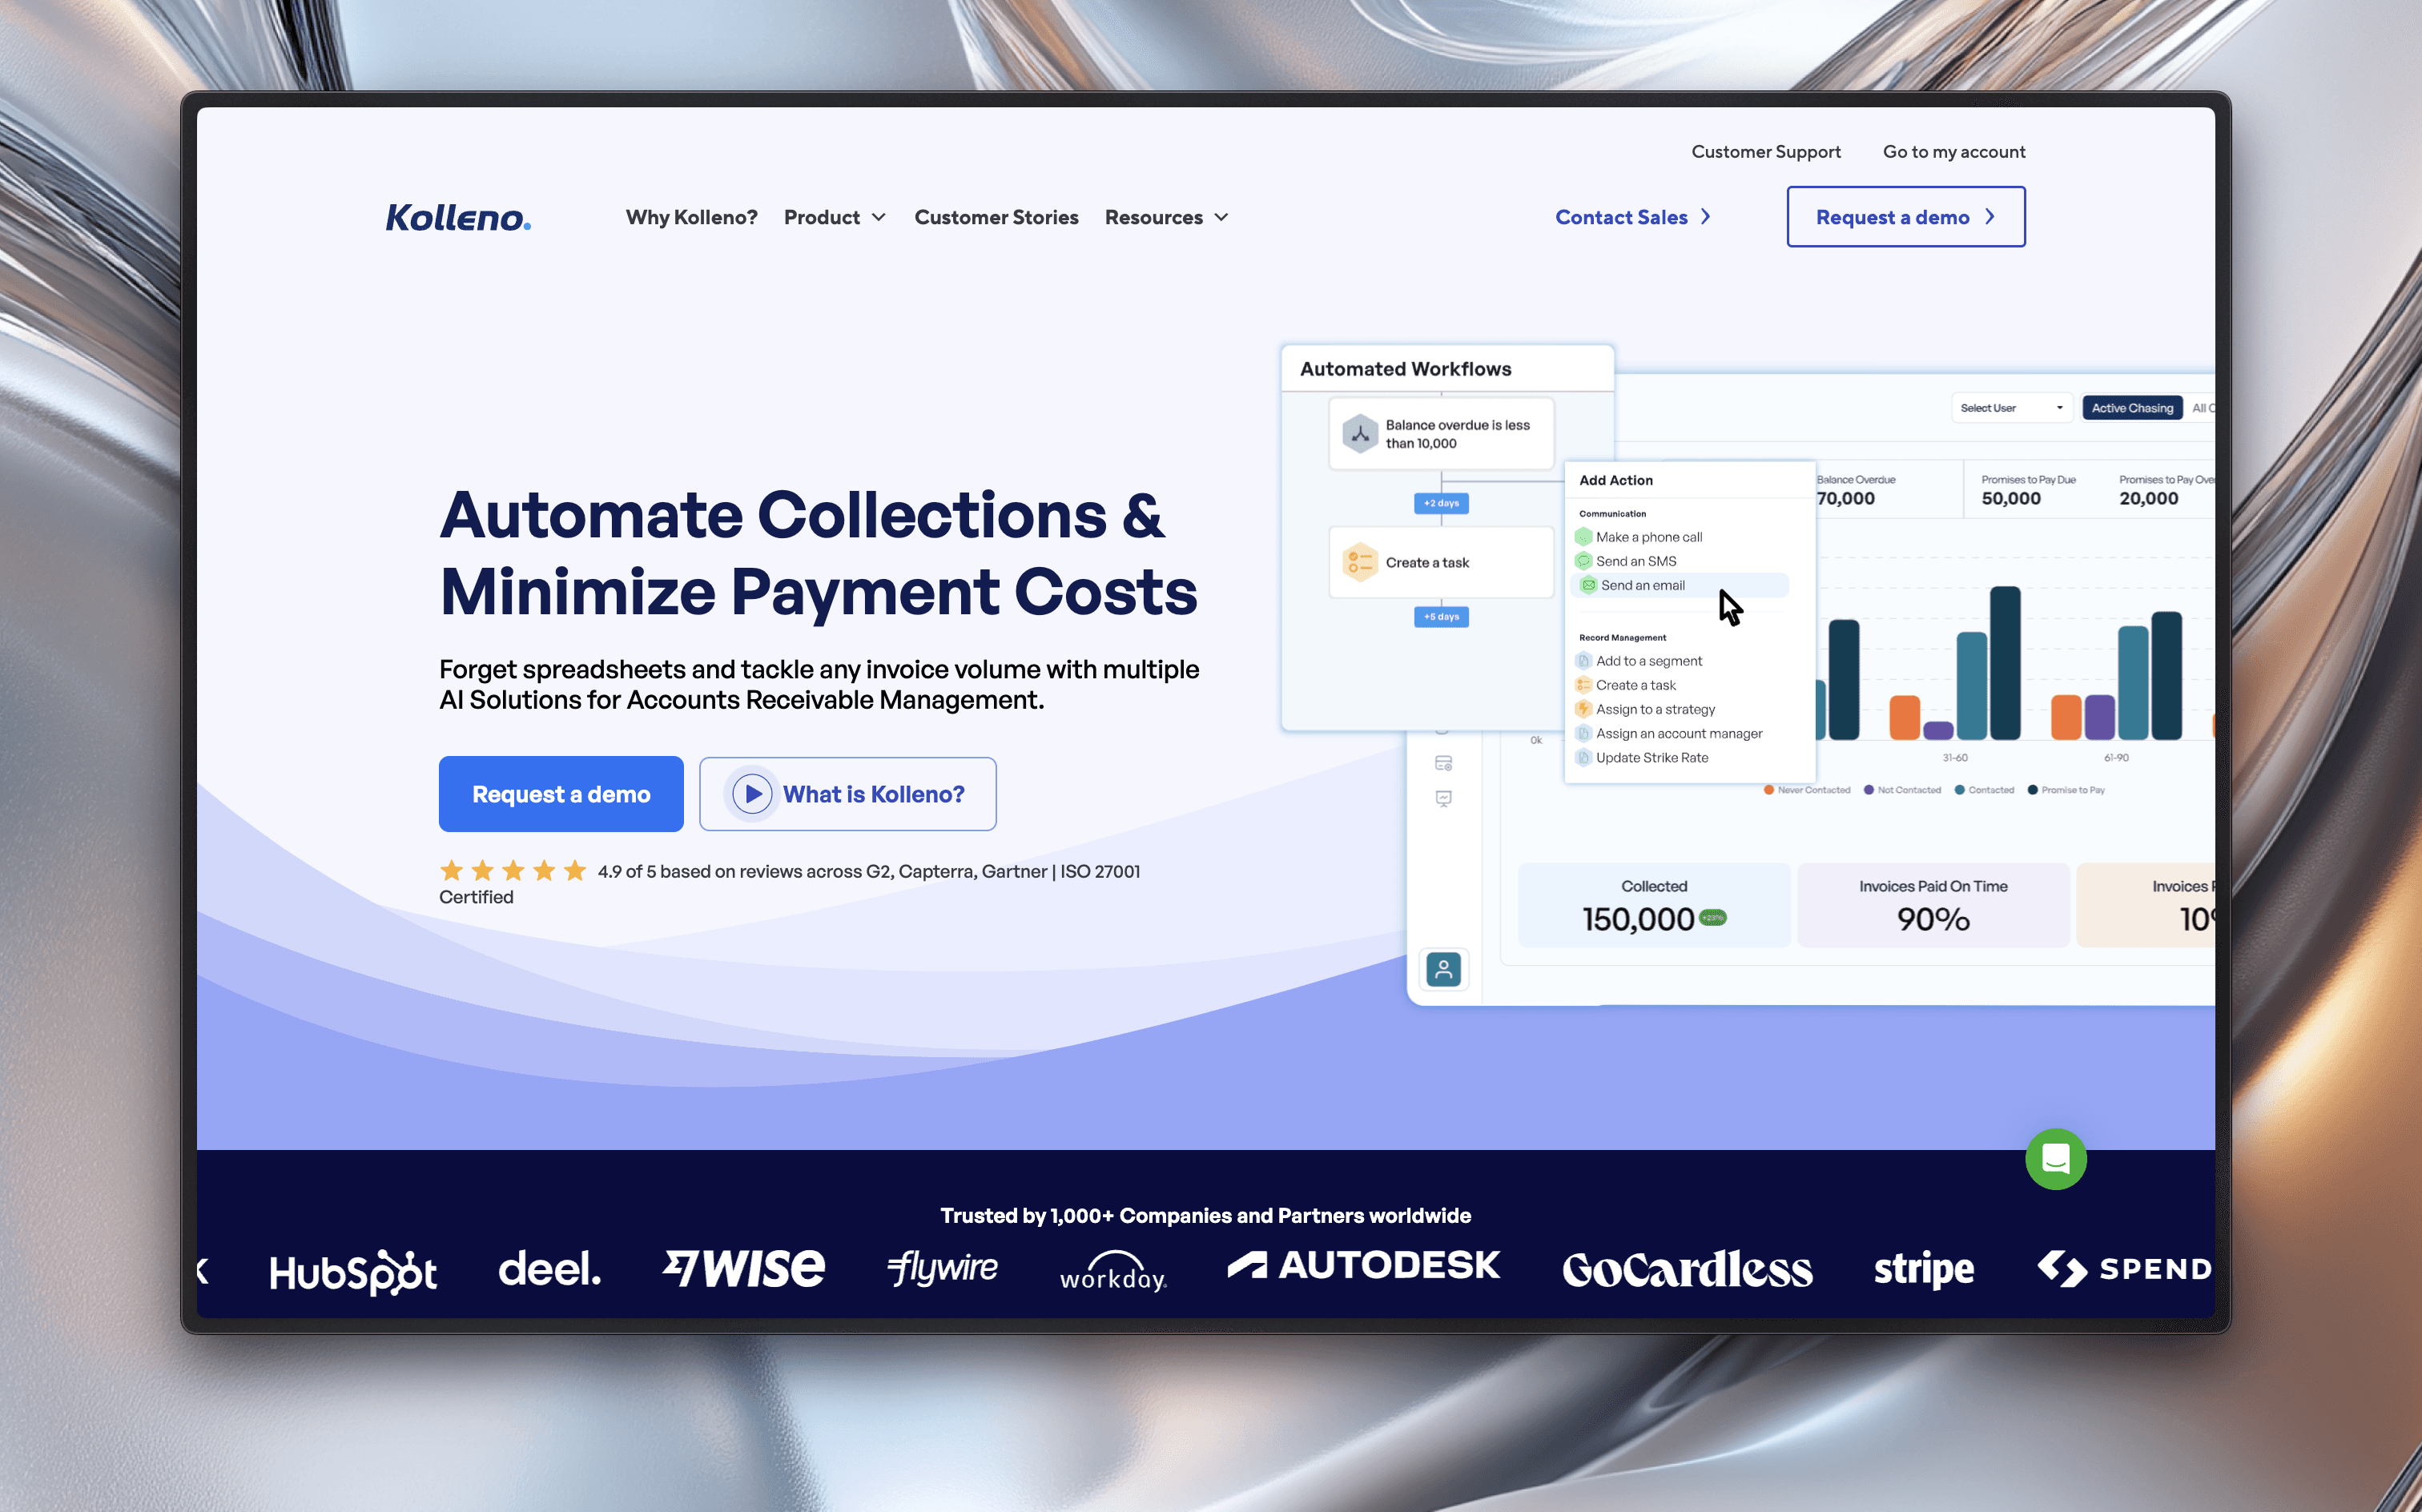2422x1512 pixels.
Task: Click the What is Kolleno? button
Action: point(847,794)
